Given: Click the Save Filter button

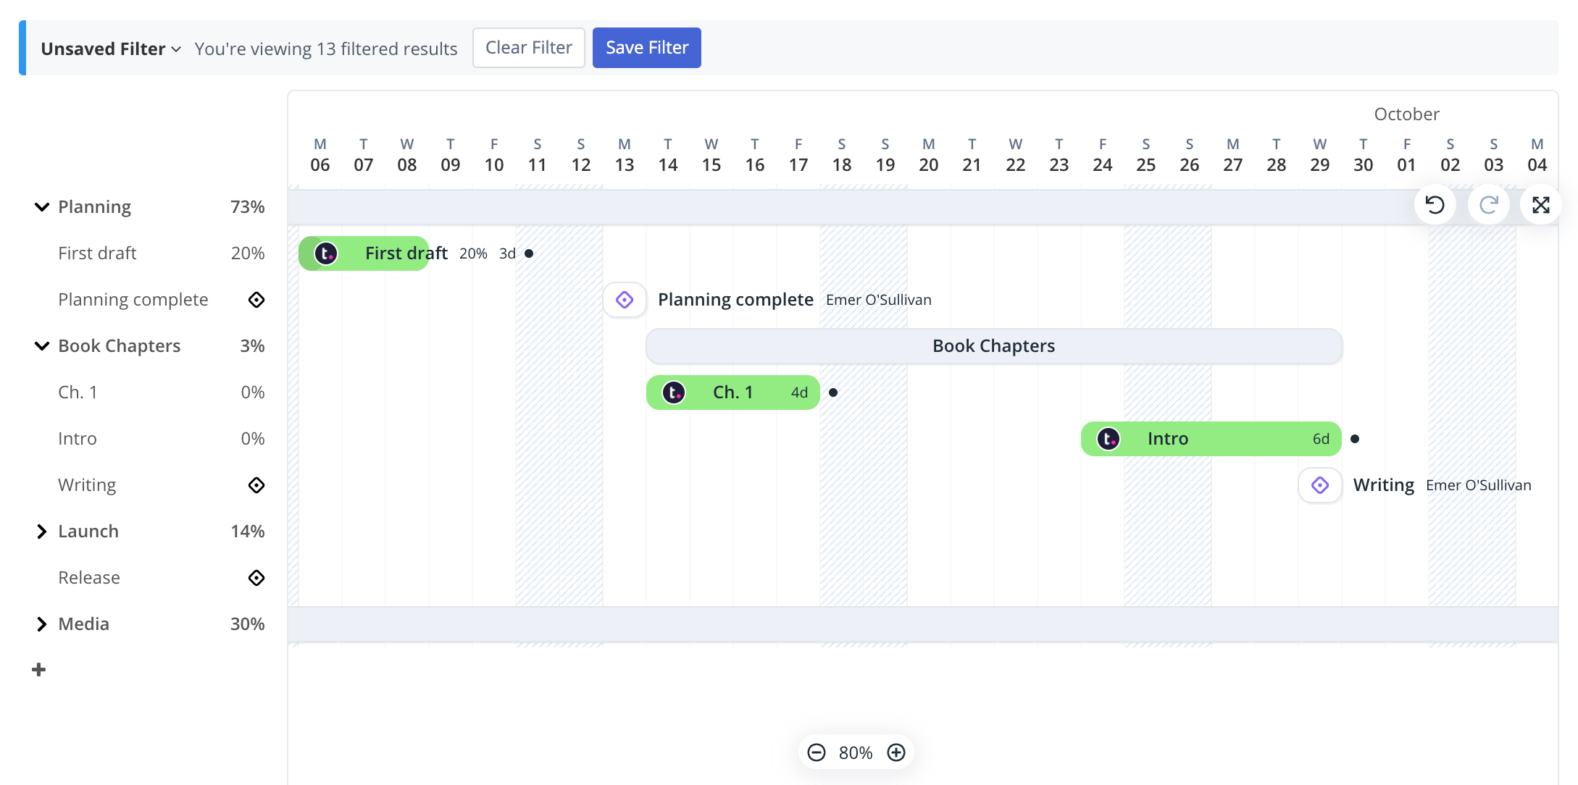Looking at the screenshot, I should click(x=646, y=48).
